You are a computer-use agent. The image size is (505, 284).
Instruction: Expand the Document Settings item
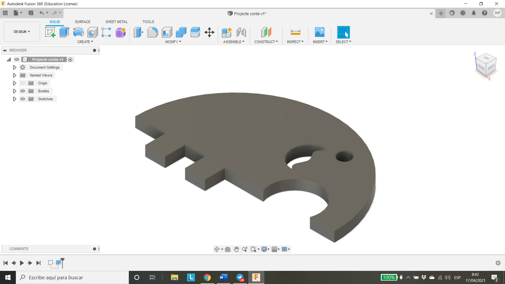coord(14,67)
